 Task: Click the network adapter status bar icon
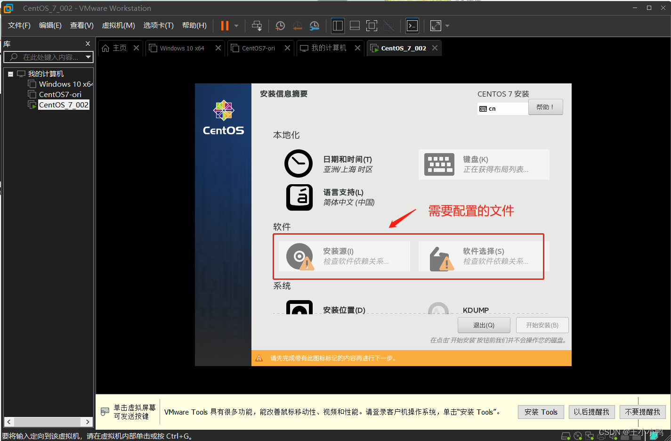click(x=589, y=436)
